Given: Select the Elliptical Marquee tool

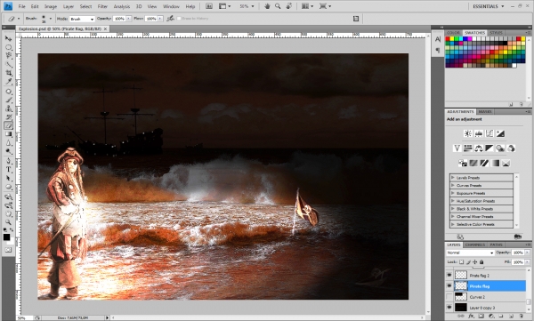Looking at the screenshot, I should pyautogui.click(x=8, y=47).
